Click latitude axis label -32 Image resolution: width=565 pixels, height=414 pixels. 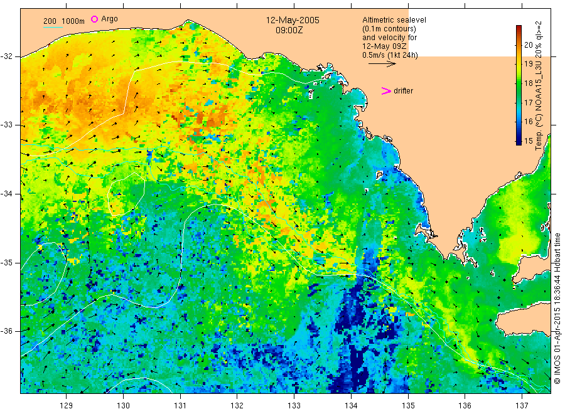6,56
